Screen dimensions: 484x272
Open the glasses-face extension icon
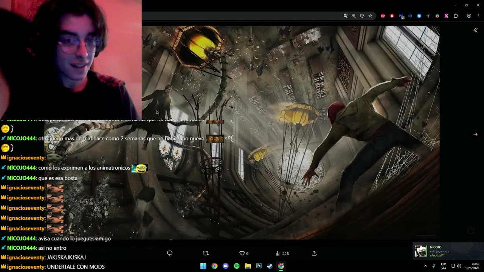(x=437, y=16)
